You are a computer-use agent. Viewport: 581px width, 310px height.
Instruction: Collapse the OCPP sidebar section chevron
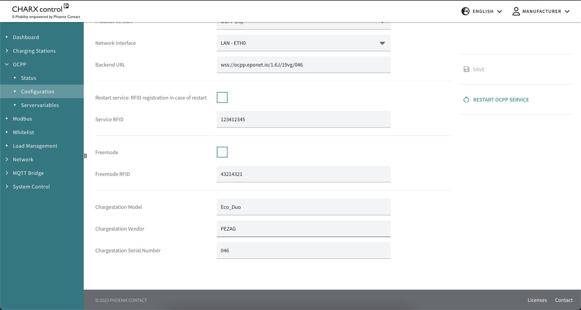point(7,64)
